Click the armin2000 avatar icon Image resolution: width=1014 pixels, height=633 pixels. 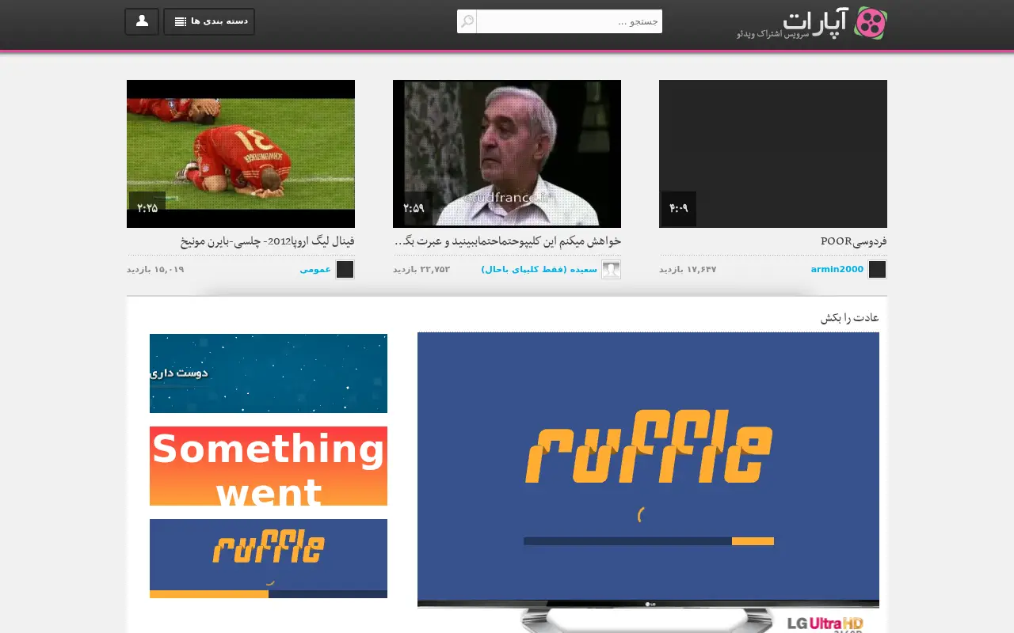877,269
